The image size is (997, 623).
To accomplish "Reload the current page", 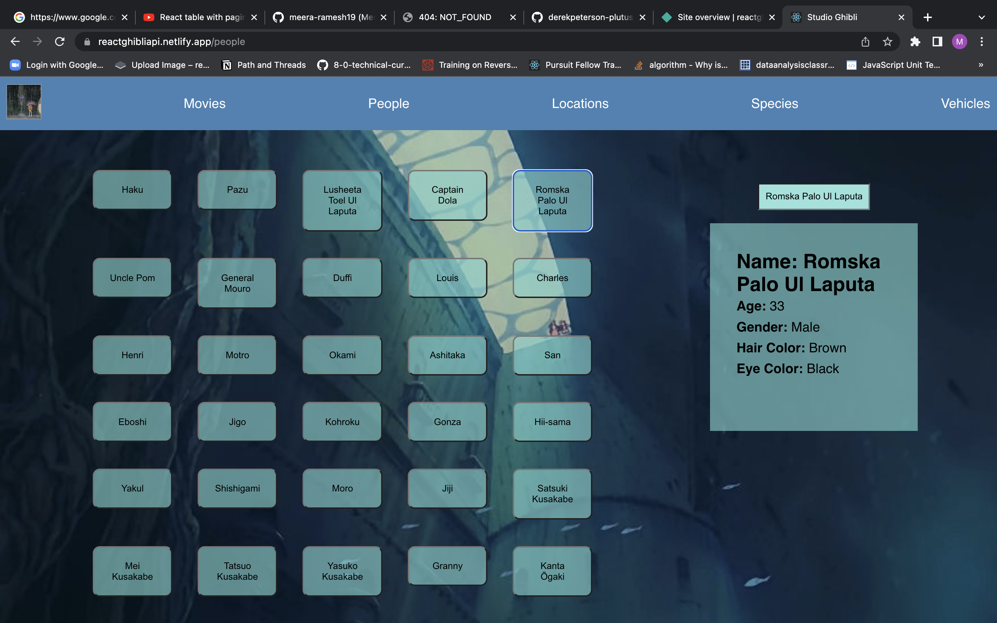I will point(60,42).
